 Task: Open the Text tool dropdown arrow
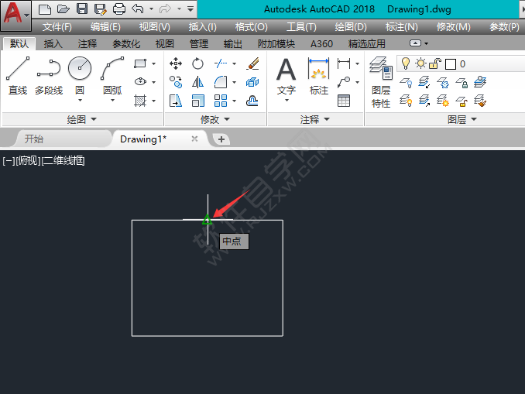click(287, 100)
